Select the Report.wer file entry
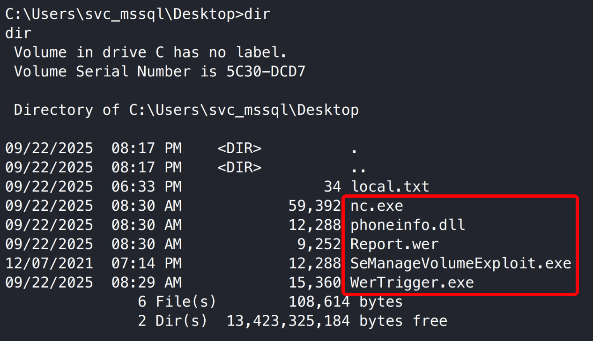The height and width of the screenshot is (341, 593). [394, 245]
